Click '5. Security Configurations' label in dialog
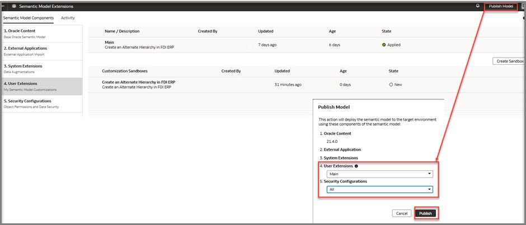 click(343, 181)
